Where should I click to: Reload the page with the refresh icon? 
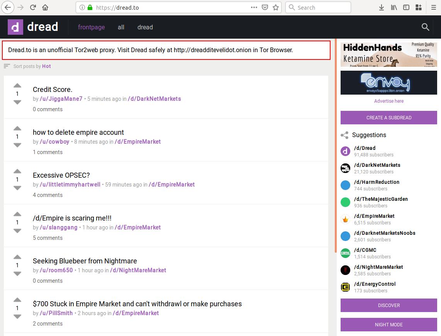click(x=33, y=8)
